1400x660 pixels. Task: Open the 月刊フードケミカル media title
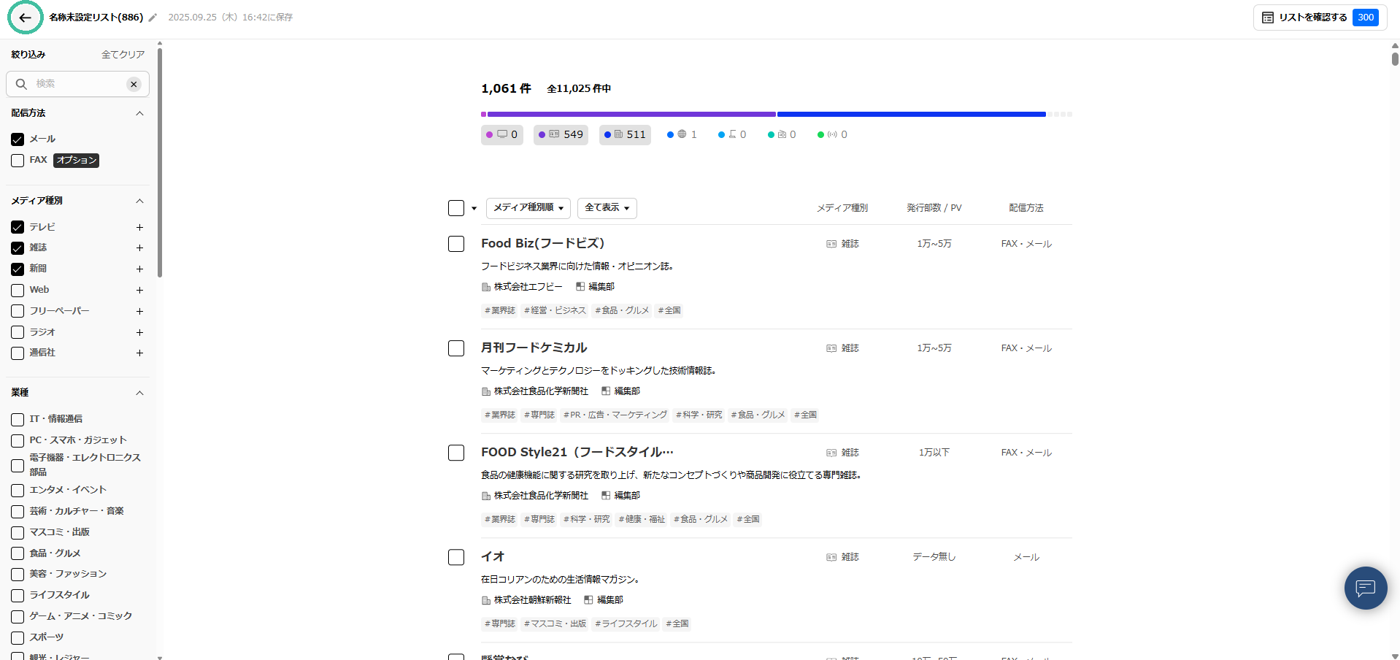click(x=534, y=348)
